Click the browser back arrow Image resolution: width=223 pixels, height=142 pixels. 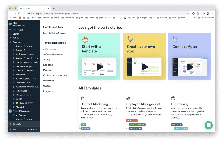coord(11,13)
